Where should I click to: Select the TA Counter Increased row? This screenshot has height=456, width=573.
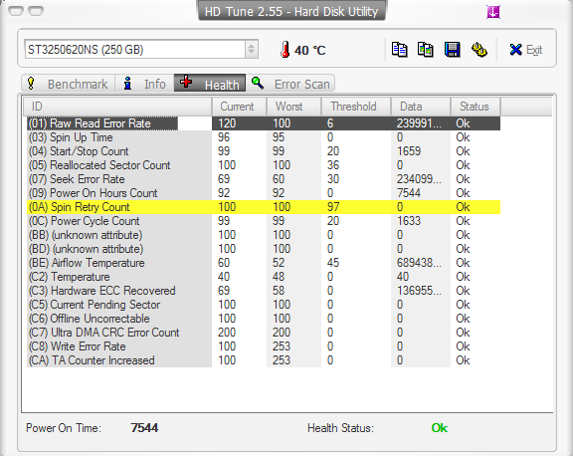point(264,360)
